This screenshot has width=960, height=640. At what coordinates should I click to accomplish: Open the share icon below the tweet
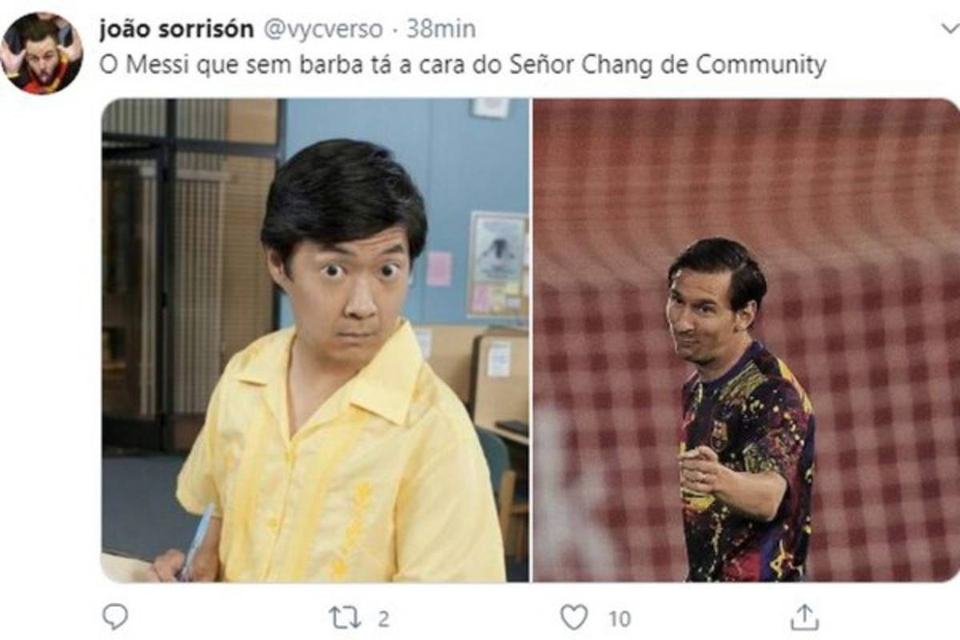click(805, 616)
